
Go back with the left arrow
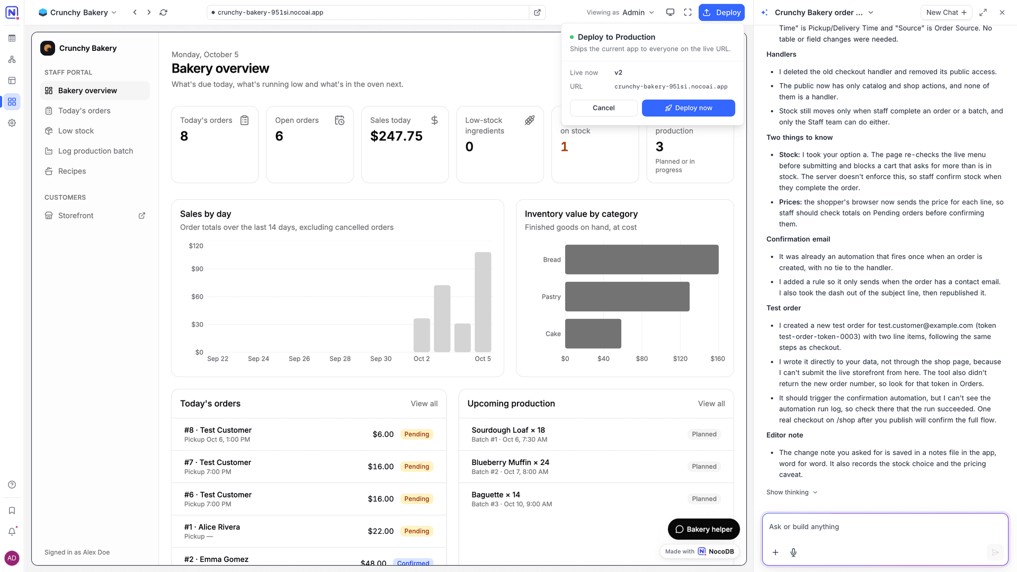[135, 12]
